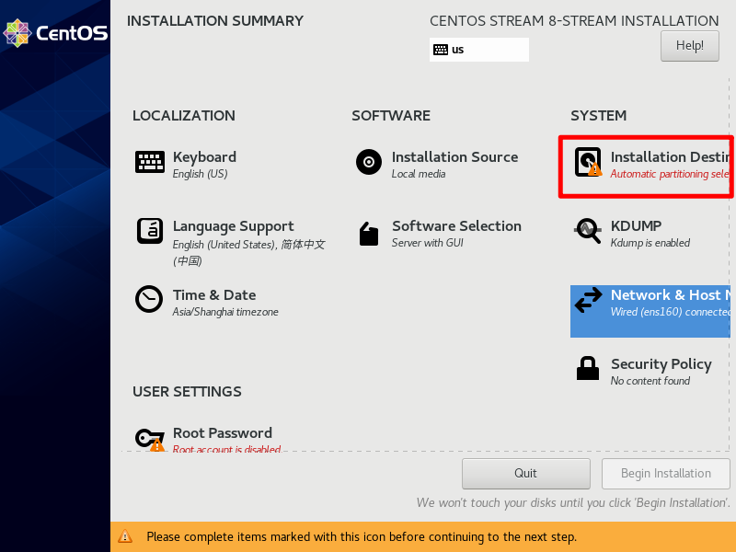Screen dimensions: 736x552
Task: Click the Begin Installation button
Action: click(665, 473)
